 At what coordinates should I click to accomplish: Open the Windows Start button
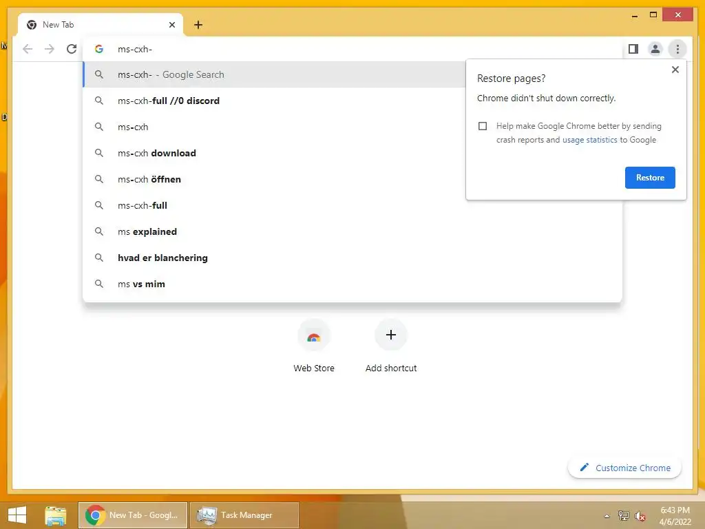click(17, 515)
